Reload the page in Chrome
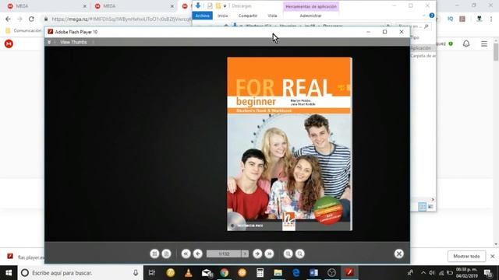Viewport: 499px width, 280px height. tap(31, 19)
